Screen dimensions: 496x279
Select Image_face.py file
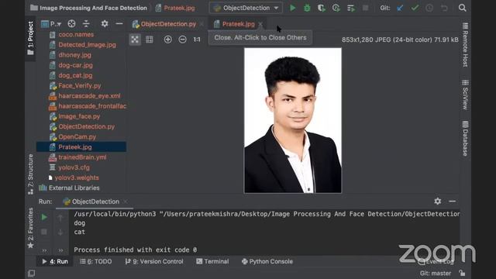pos(79,116)
